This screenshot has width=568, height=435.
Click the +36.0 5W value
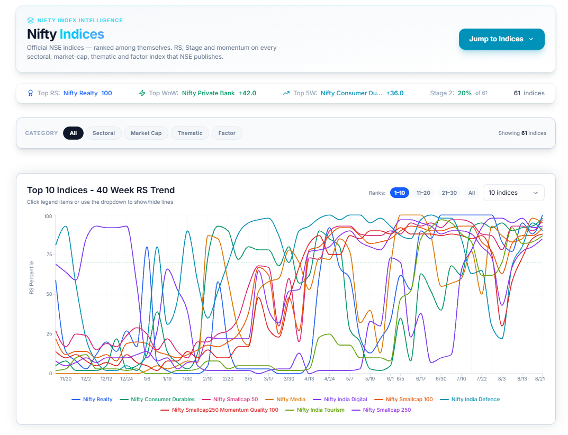(x=395, y=93)
